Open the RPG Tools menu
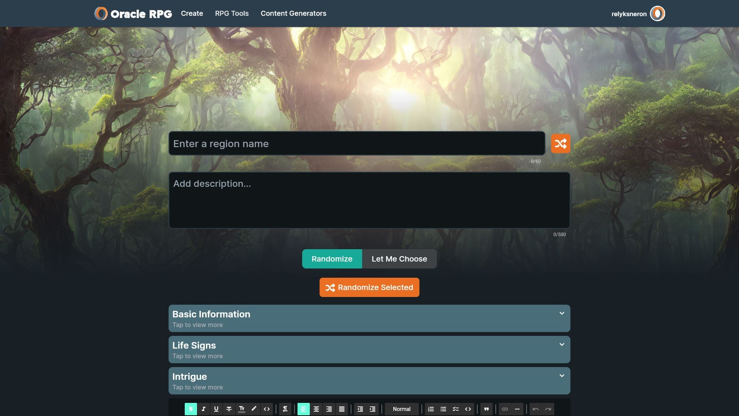This screenshot has width=739, height=416. click(232, 13)
